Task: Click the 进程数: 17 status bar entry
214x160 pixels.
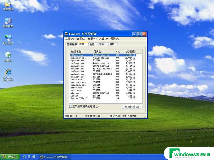Action: point(71,116)
